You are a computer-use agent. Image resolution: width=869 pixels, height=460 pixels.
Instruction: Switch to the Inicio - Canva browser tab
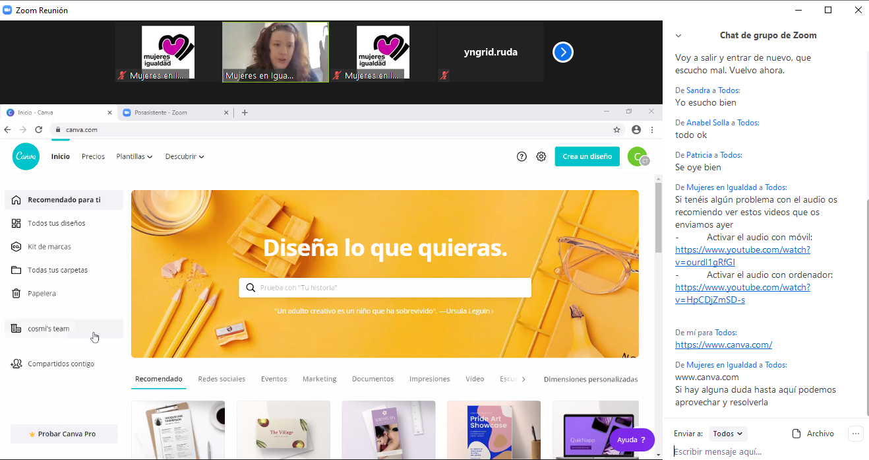pyautogui.click(x=58, y=112)
